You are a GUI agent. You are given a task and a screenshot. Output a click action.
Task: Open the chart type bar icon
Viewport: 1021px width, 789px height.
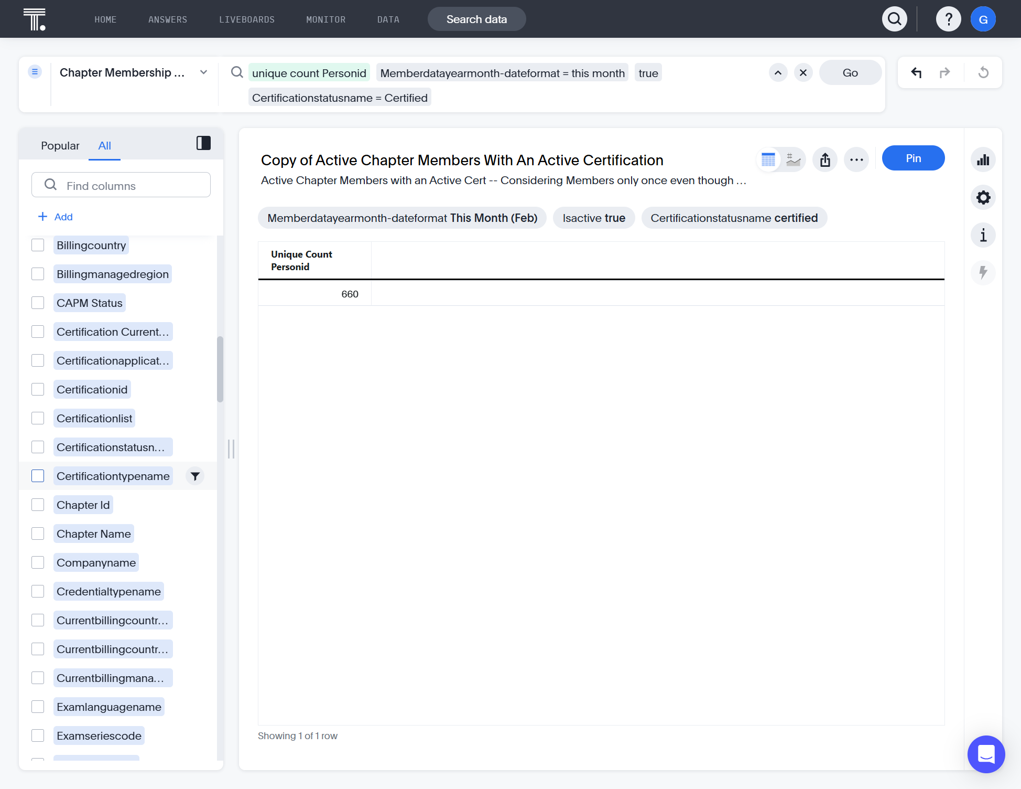click(983, 160)
